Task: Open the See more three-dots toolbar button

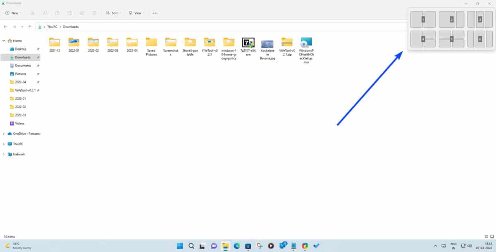Action: click(155, 13)
